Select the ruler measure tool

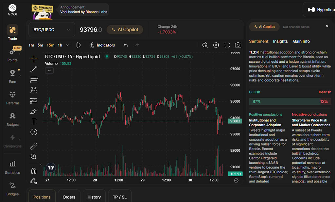pyautogui.click(x=34, y=146)
